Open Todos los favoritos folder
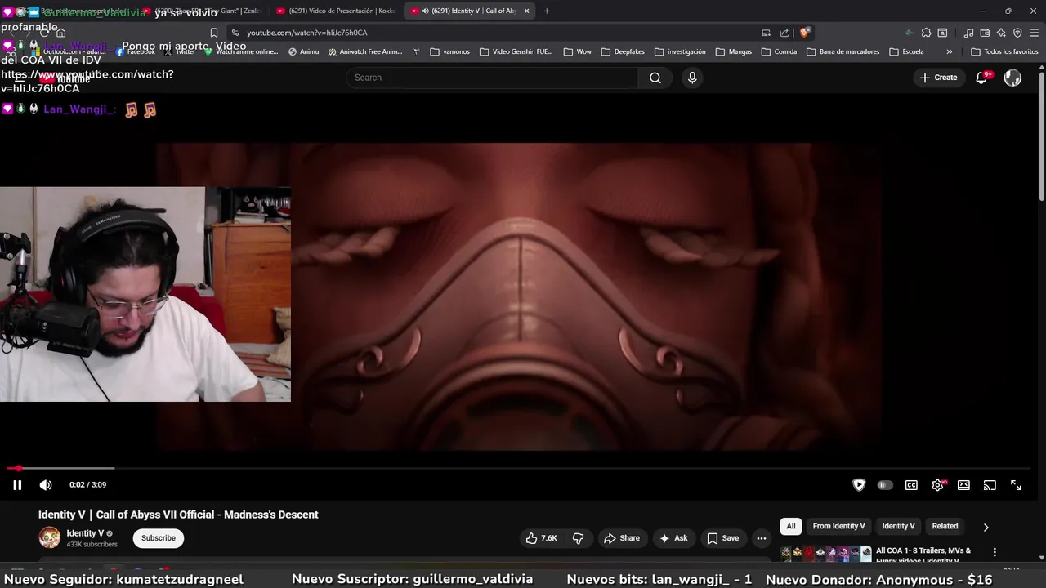1046x588 pixels. (1004, 51)
